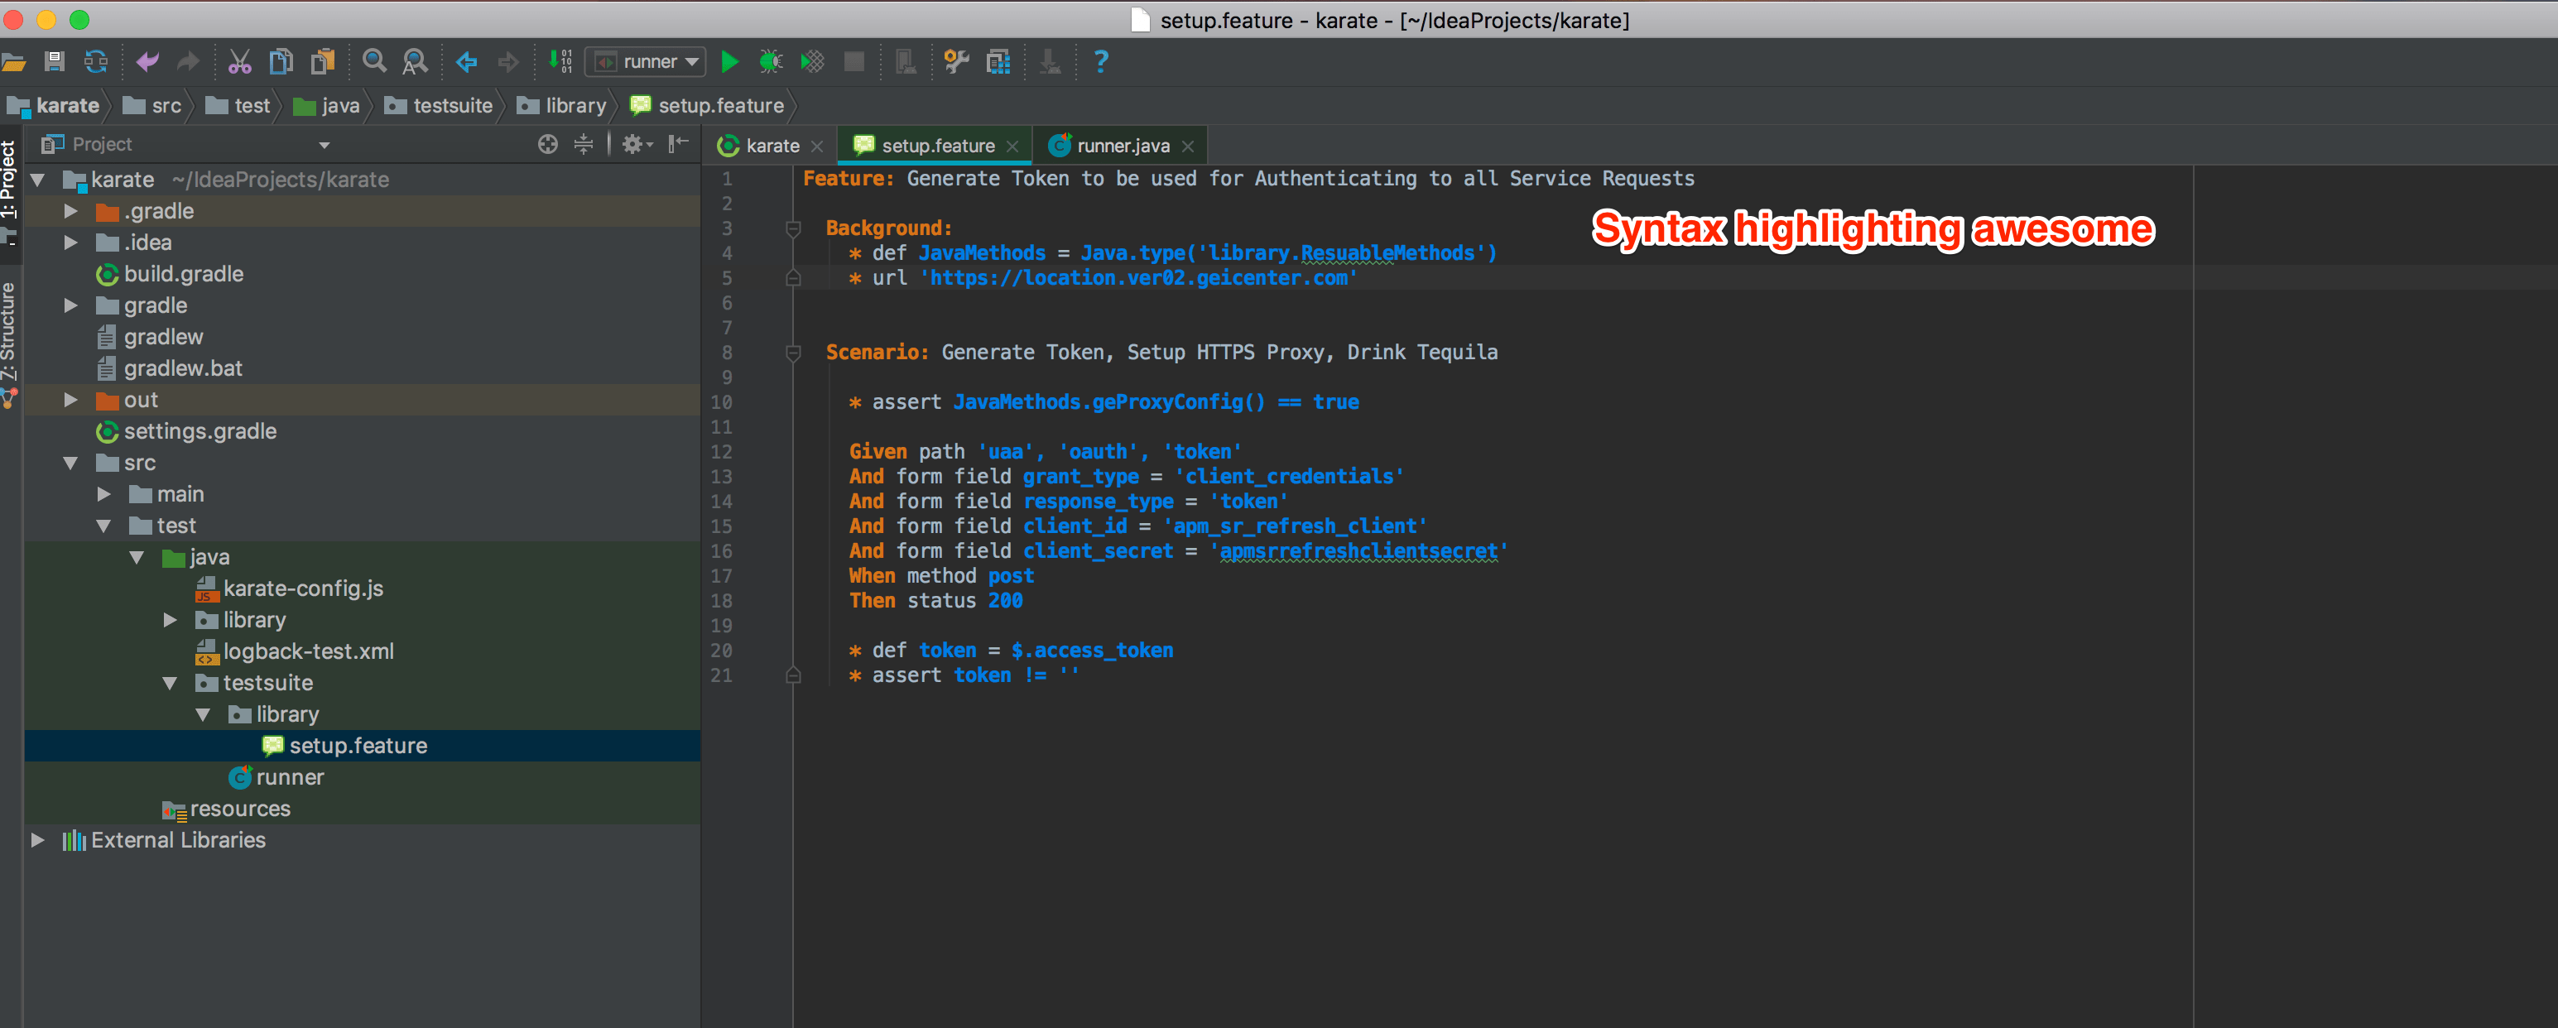Click the Help question mark icon
Screen dimensions: 2558x1028
(x=1100, y=61)
